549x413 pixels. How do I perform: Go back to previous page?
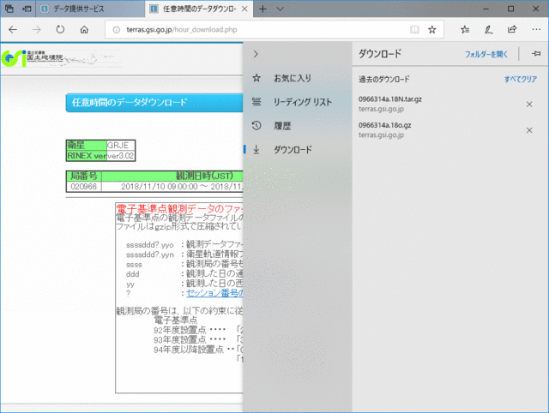pos(13,30)
